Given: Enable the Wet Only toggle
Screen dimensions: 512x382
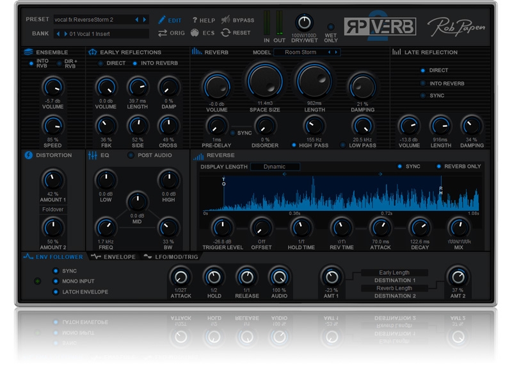Looking at the screenshot, I should [x=331, y=26].
